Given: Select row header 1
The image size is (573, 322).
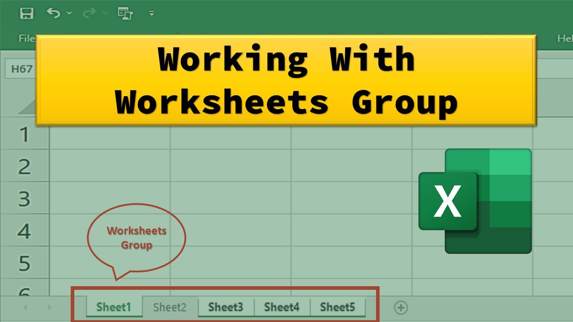Looking at the screenshot, I should [x=24, y=134].
